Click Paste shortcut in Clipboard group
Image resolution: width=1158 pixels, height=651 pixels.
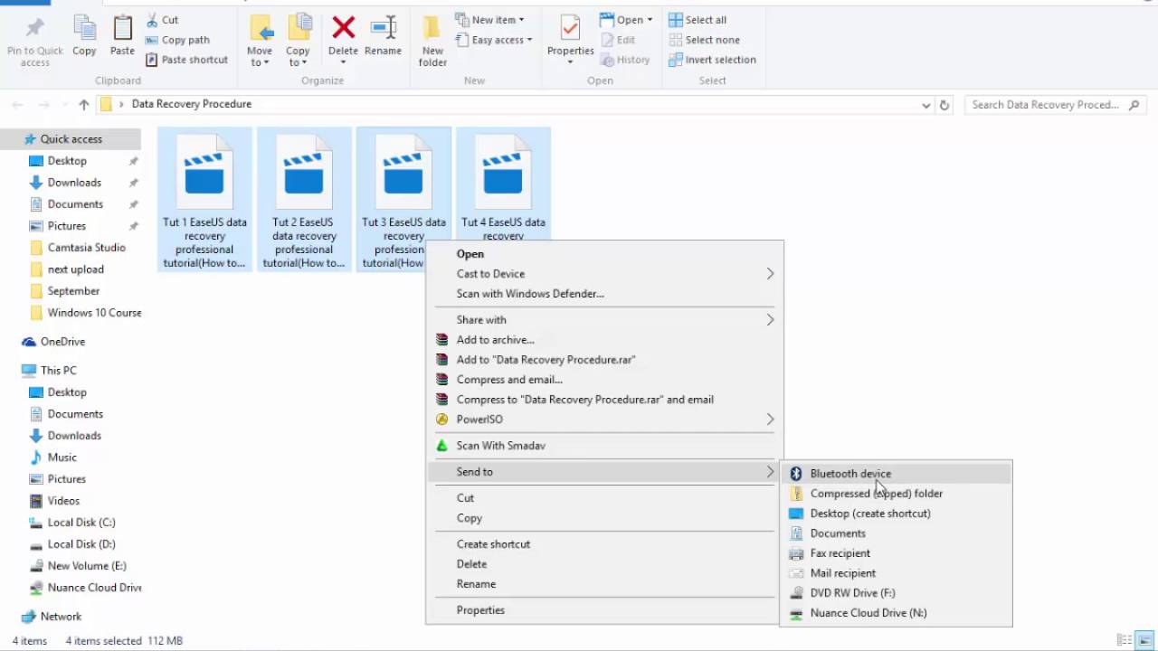pyautogui.click(x=186, y=60)
